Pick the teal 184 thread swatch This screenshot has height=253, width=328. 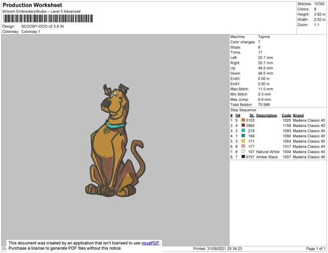click(243, 136)
